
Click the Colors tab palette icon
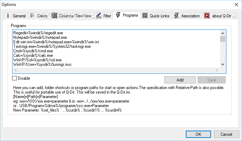(32, 15)
